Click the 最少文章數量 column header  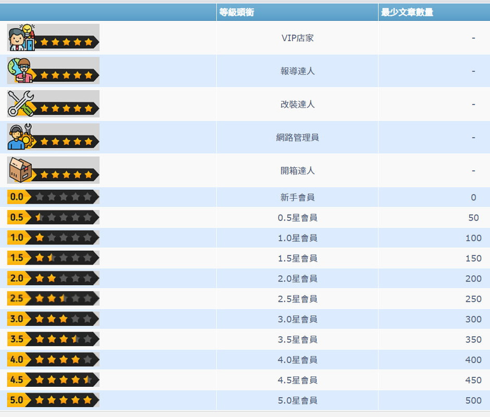(x=434, y=12)
